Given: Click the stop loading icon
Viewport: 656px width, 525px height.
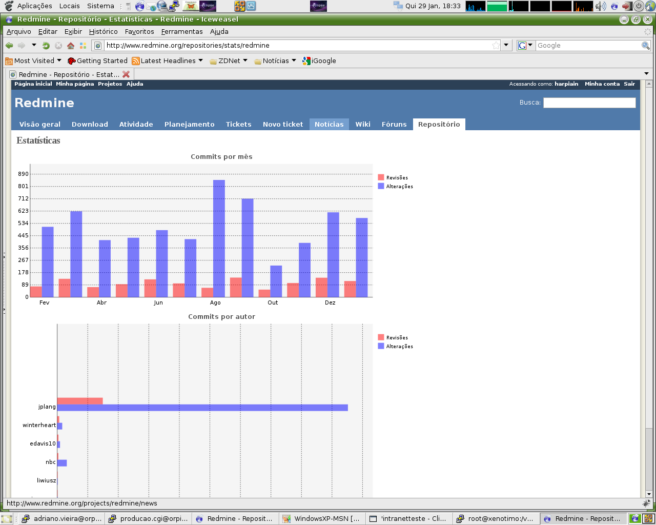Looking at the screenshot, I should coord(58,46).
